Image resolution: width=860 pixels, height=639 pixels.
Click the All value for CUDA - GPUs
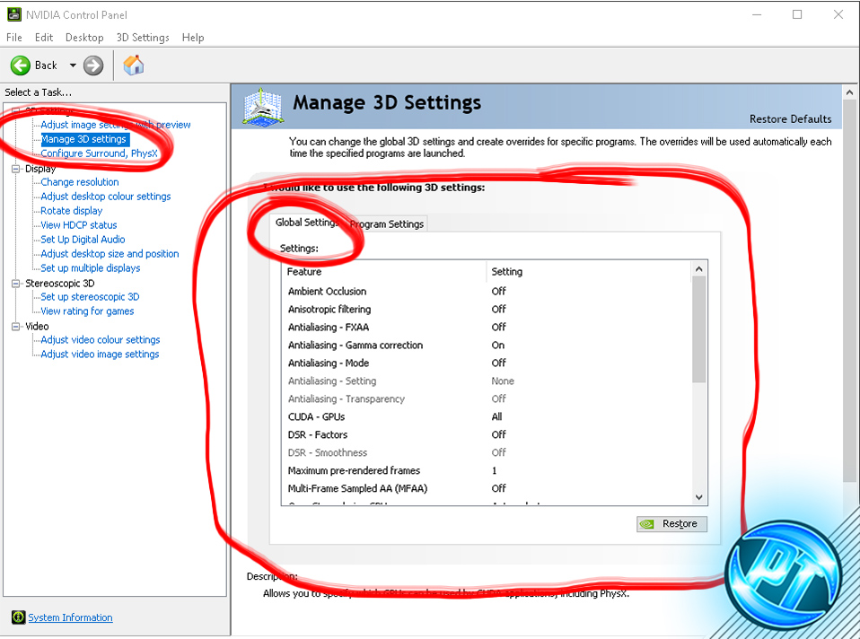click(497, 416)
